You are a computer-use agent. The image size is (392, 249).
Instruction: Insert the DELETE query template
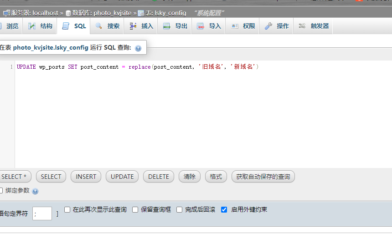(159, 177)
